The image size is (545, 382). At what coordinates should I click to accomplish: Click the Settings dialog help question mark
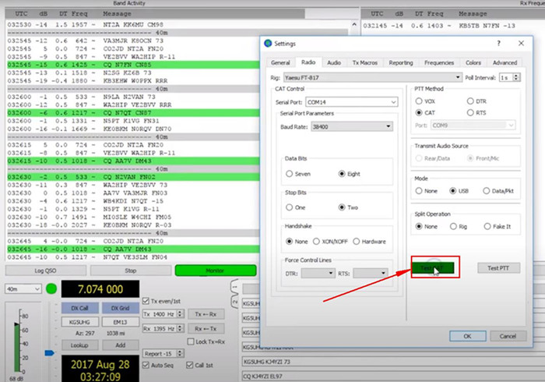pos(498,44)
